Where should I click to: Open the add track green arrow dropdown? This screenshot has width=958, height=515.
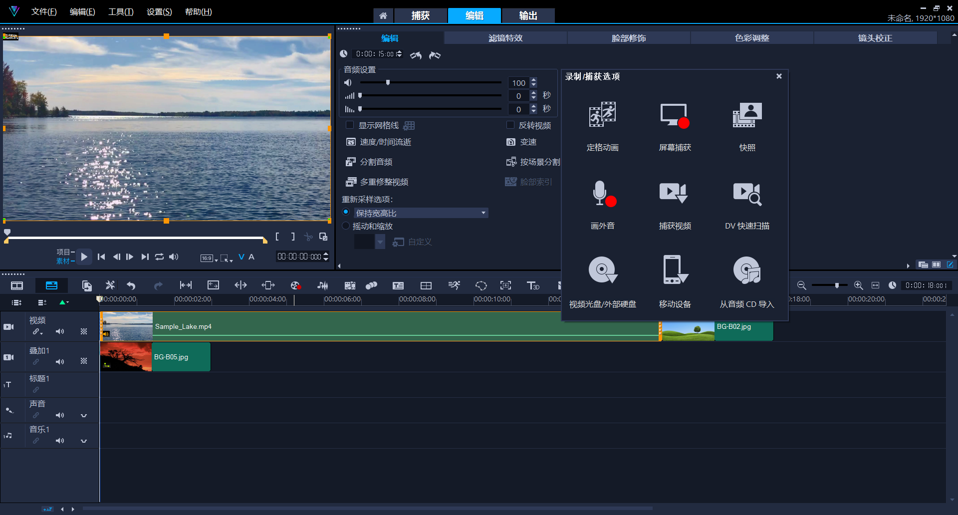point(64,302)
